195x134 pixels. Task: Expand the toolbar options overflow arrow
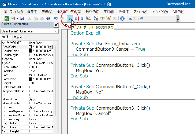[178, 19]
